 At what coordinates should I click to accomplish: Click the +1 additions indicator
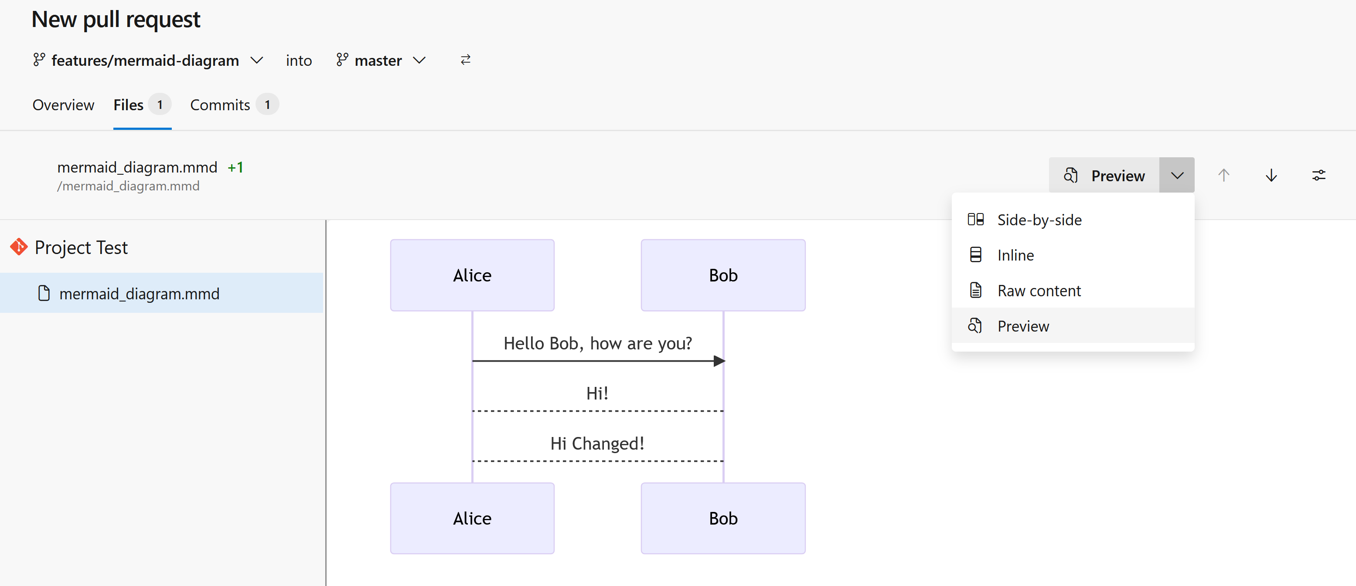(x=236, y=167)
